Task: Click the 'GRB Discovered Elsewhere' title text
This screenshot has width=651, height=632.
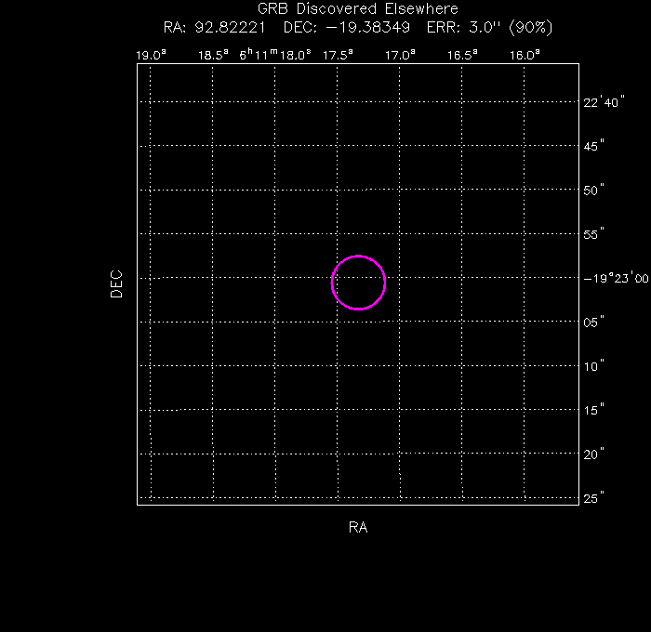Action: coord(358,8)
